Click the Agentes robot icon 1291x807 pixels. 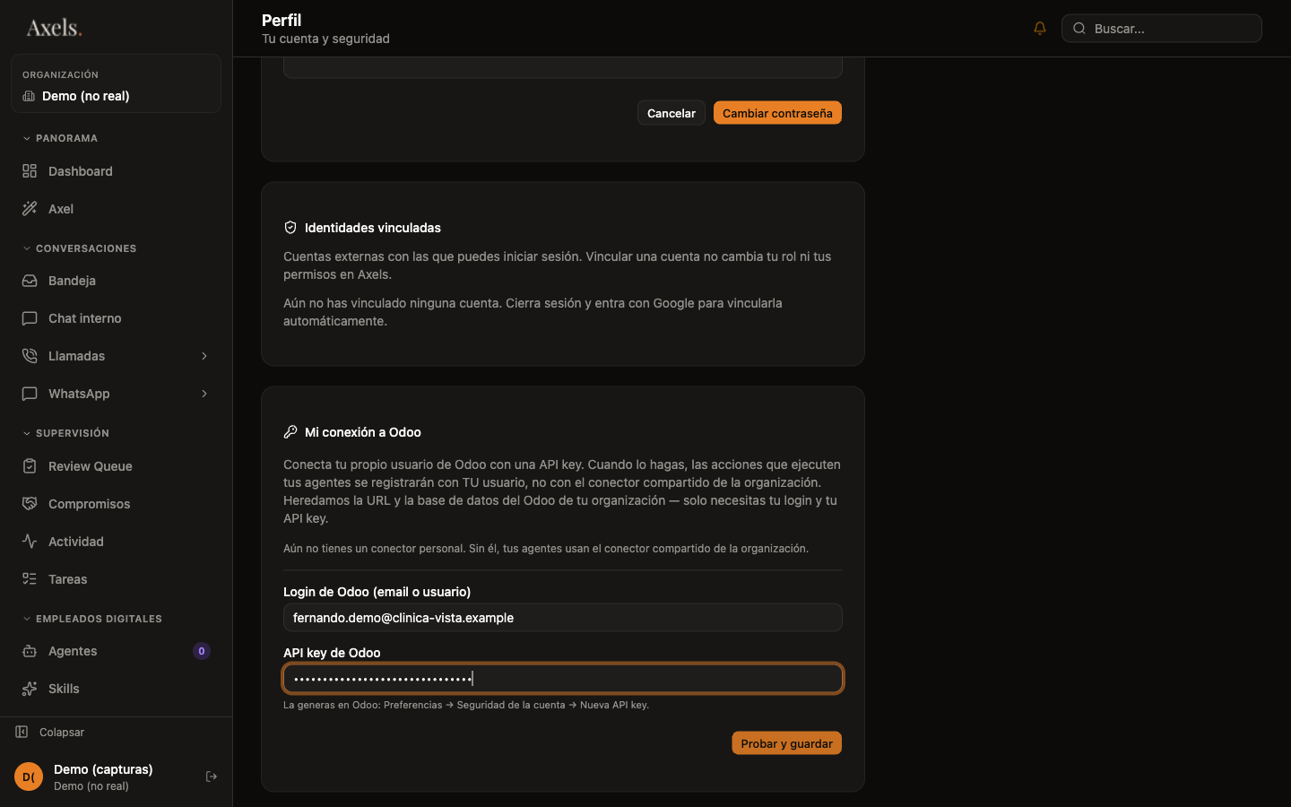[30, 651]
